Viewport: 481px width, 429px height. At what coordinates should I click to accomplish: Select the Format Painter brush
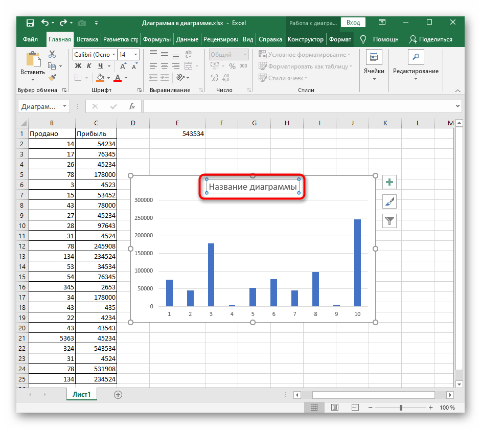point(52,77)
